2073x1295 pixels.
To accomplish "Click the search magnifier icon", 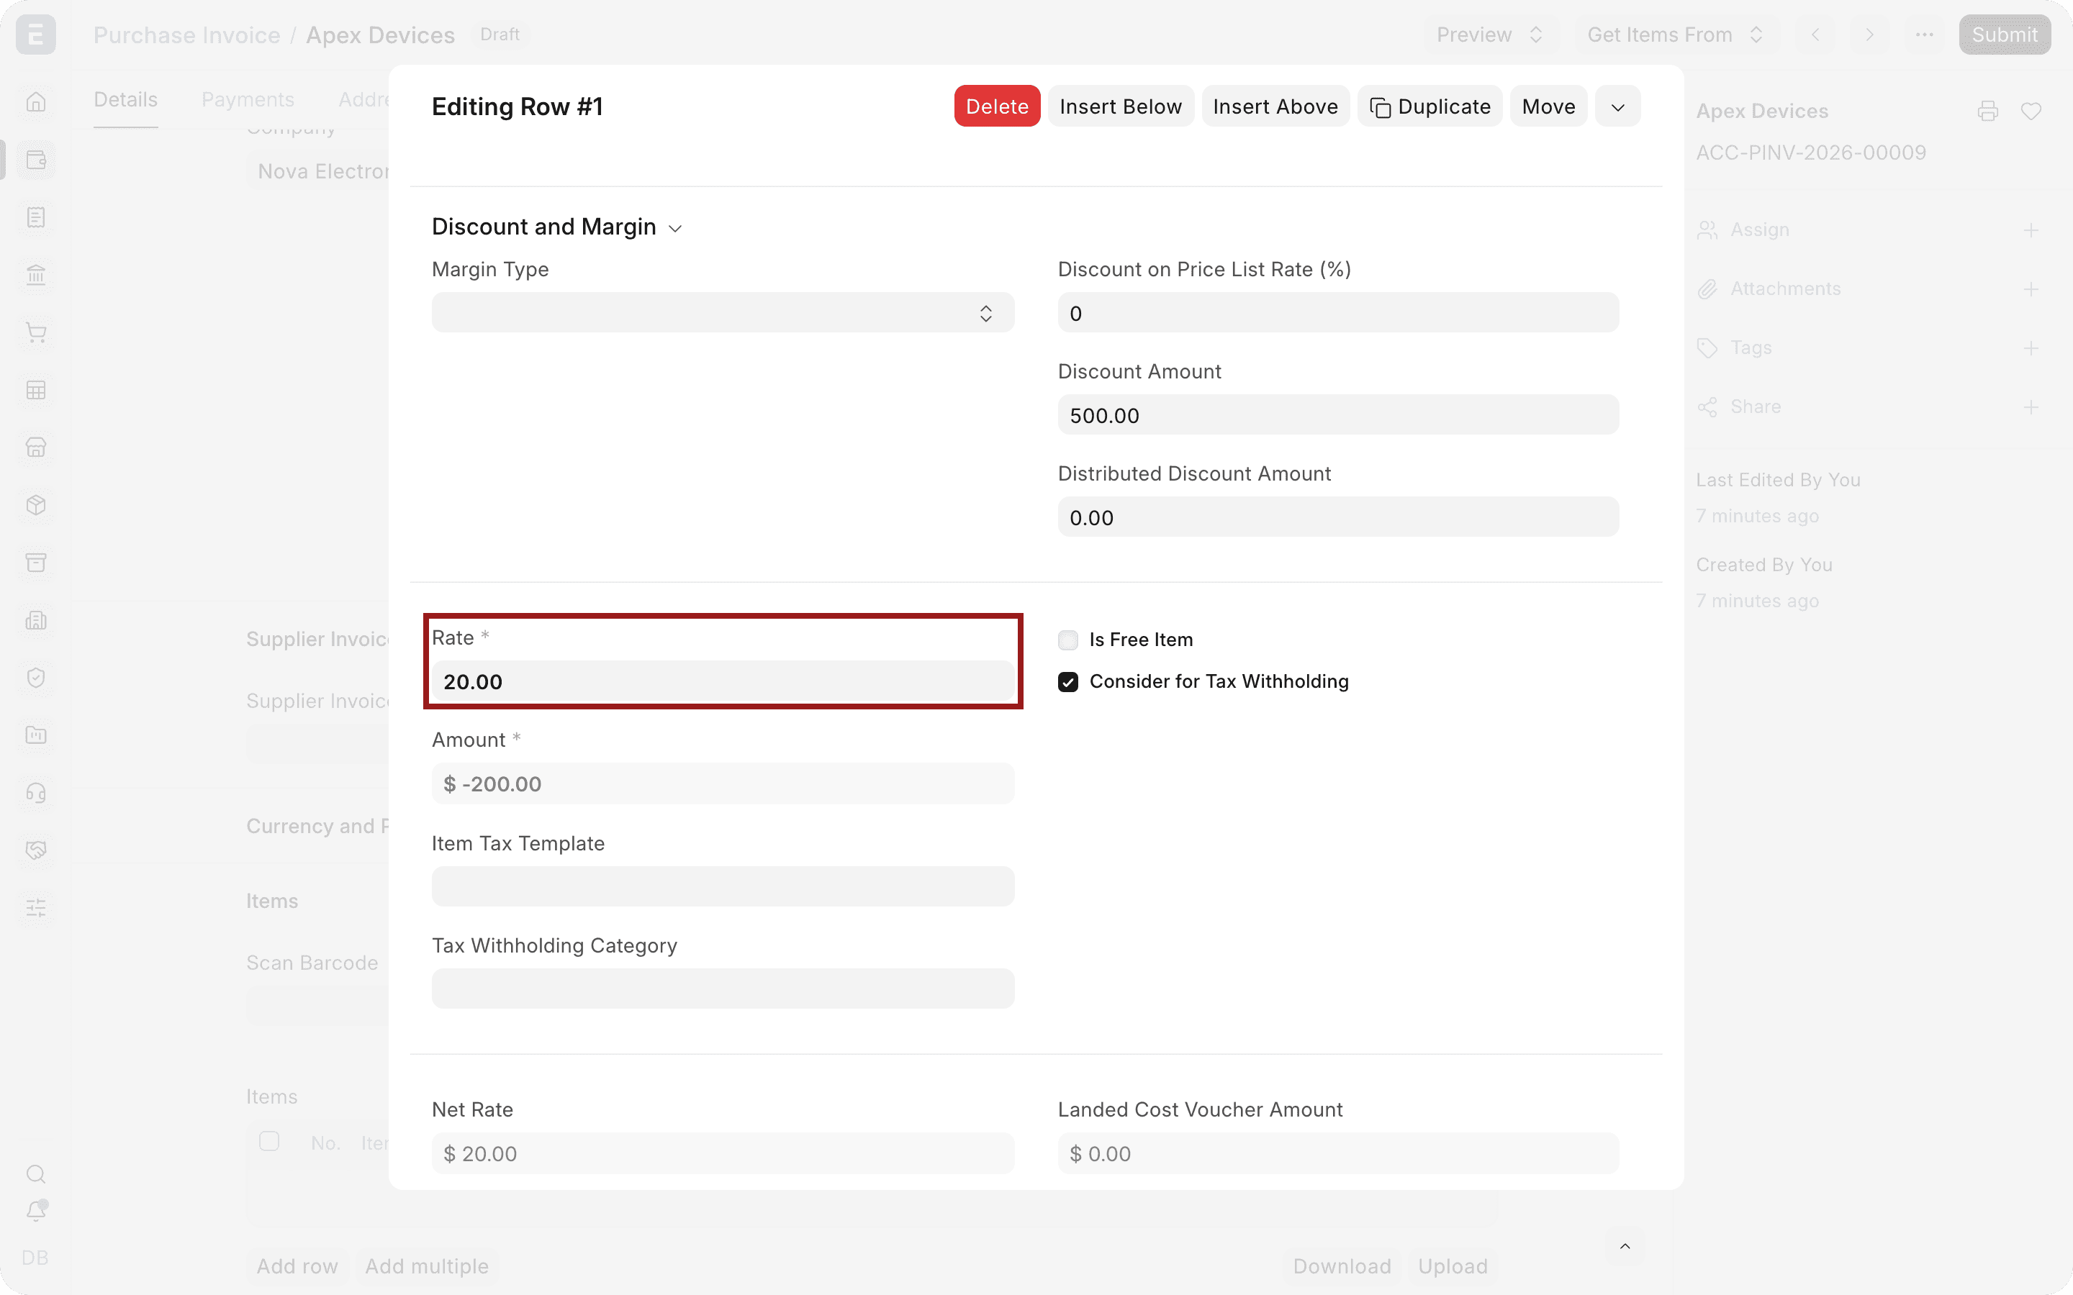I will tap(36, 1173).
